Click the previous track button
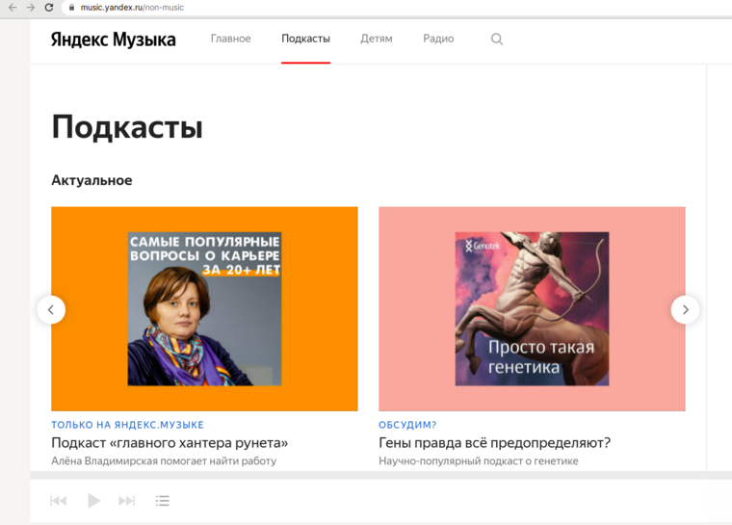 tap(59, 501)
